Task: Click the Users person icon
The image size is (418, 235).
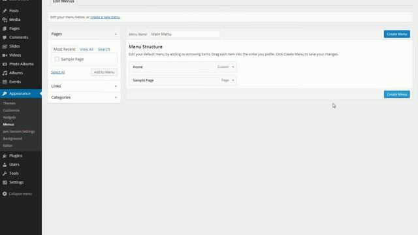Action: pyautogui.click(x=5, y=164)
